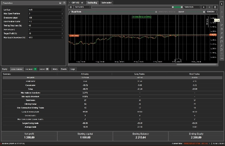Image resolution: width=225 pixels, height=146 pixels.
Task: Open the backtest end date dropdown
Action: click(x=192, y=7)
